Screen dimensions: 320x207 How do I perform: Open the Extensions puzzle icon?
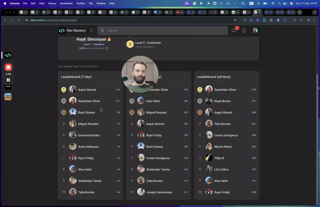coord(284,20)
